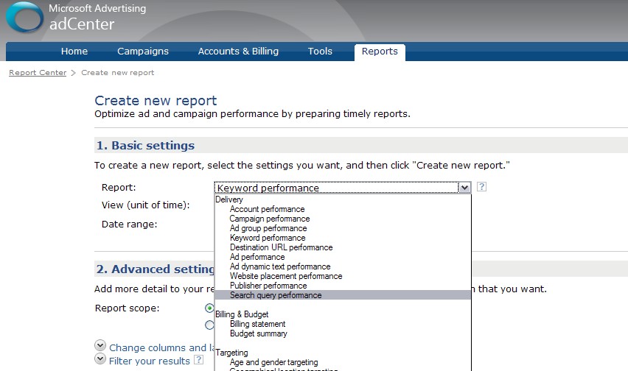Expand the Filter your results chevron
This screenshot has width=628, height=371.
pyautogui.click(x=100, y=358)
